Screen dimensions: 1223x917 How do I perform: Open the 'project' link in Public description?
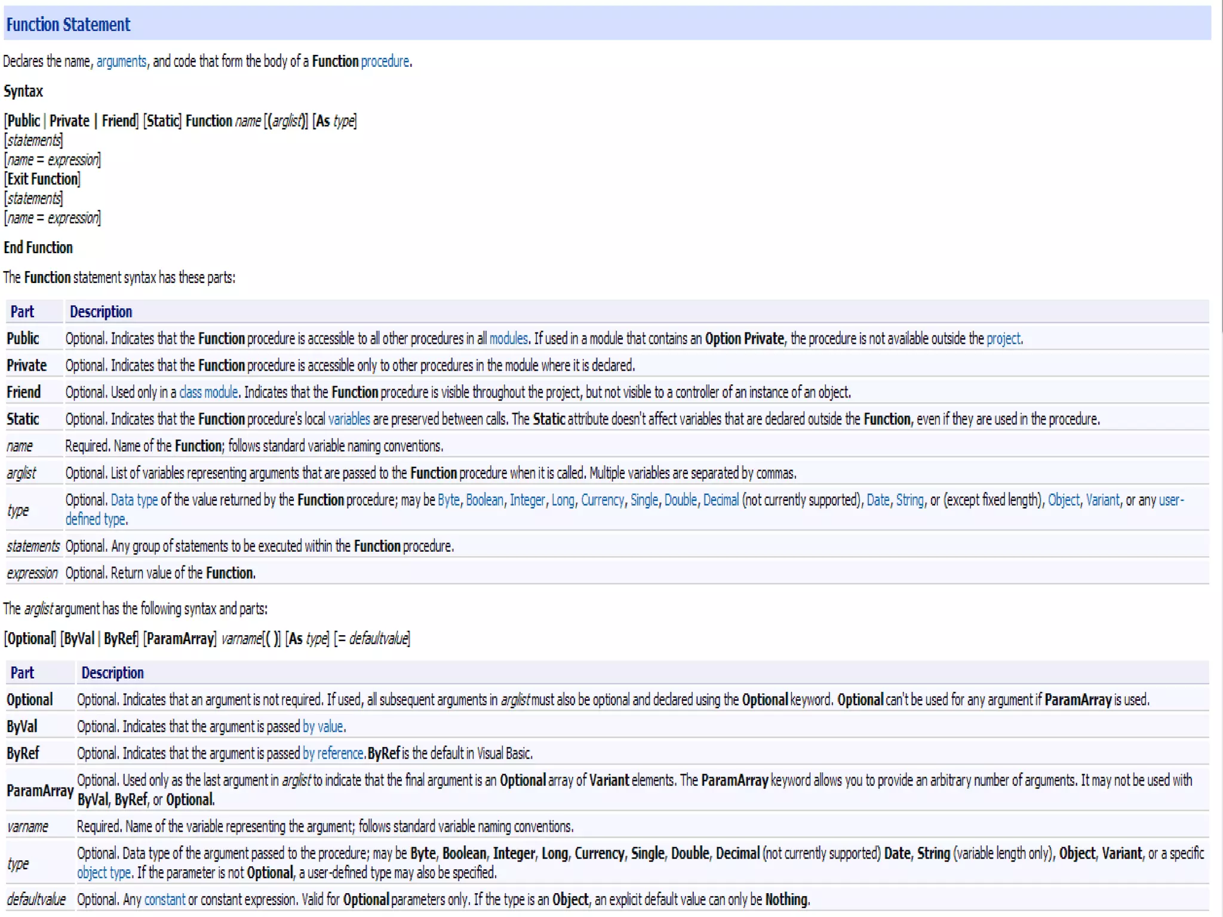1003,339
